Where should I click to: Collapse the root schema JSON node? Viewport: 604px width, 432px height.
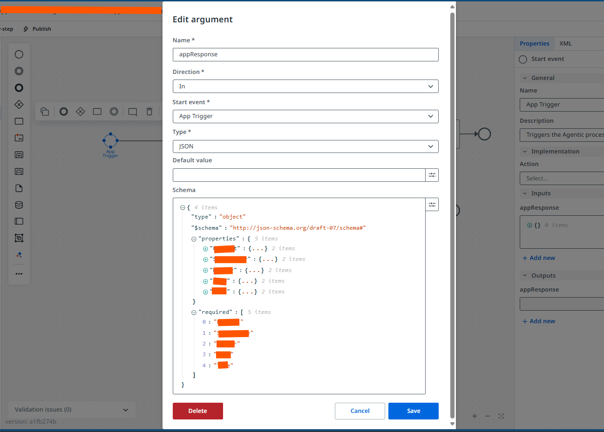[x=183, y=207]
